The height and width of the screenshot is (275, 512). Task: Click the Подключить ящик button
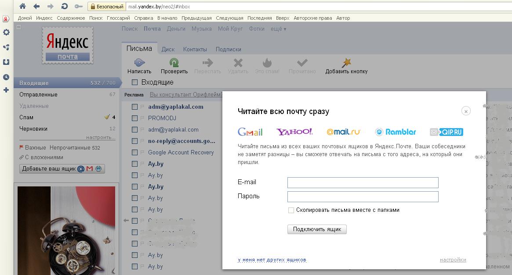pyautogui.click(x=317, y=229)
